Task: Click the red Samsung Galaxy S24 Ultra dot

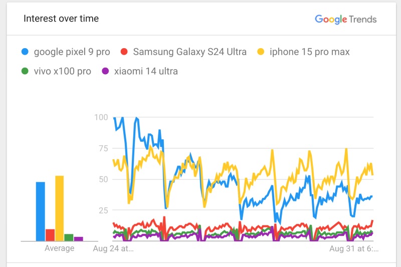Action: coord(124,52)
